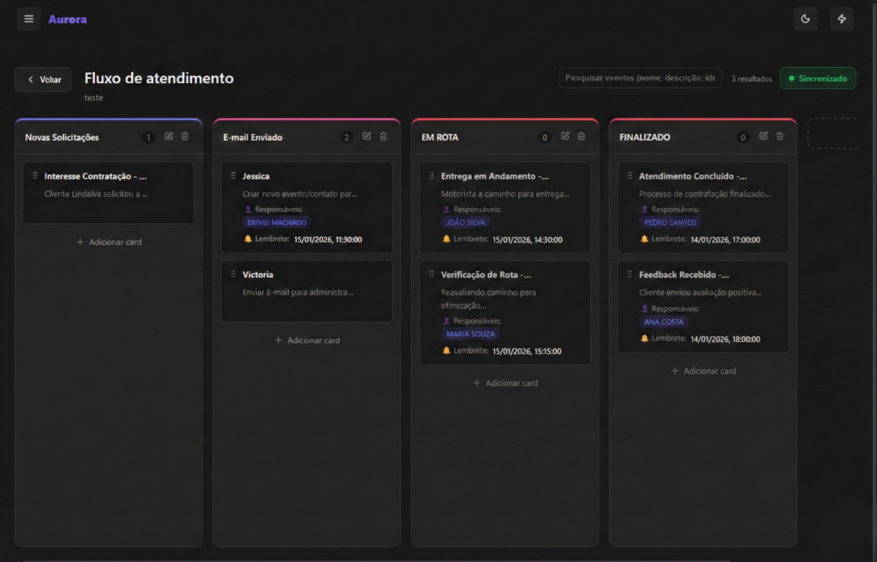The width and height of the screenshot is (877, 562).
Task: Click edit icon on FINALIZADO column
Action: click(x=763, y=136)
